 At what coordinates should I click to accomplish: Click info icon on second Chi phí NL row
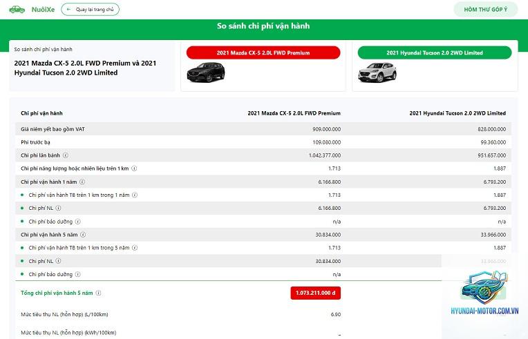click(58, 261)
